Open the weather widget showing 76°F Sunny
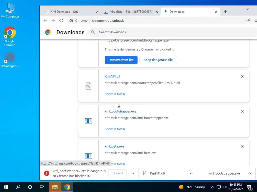257x192 pixels. [192, 187]
